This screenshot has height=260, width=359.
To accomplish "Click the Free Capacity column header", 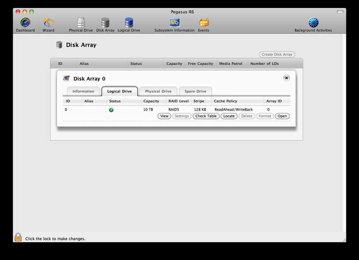I will point(200,64).
